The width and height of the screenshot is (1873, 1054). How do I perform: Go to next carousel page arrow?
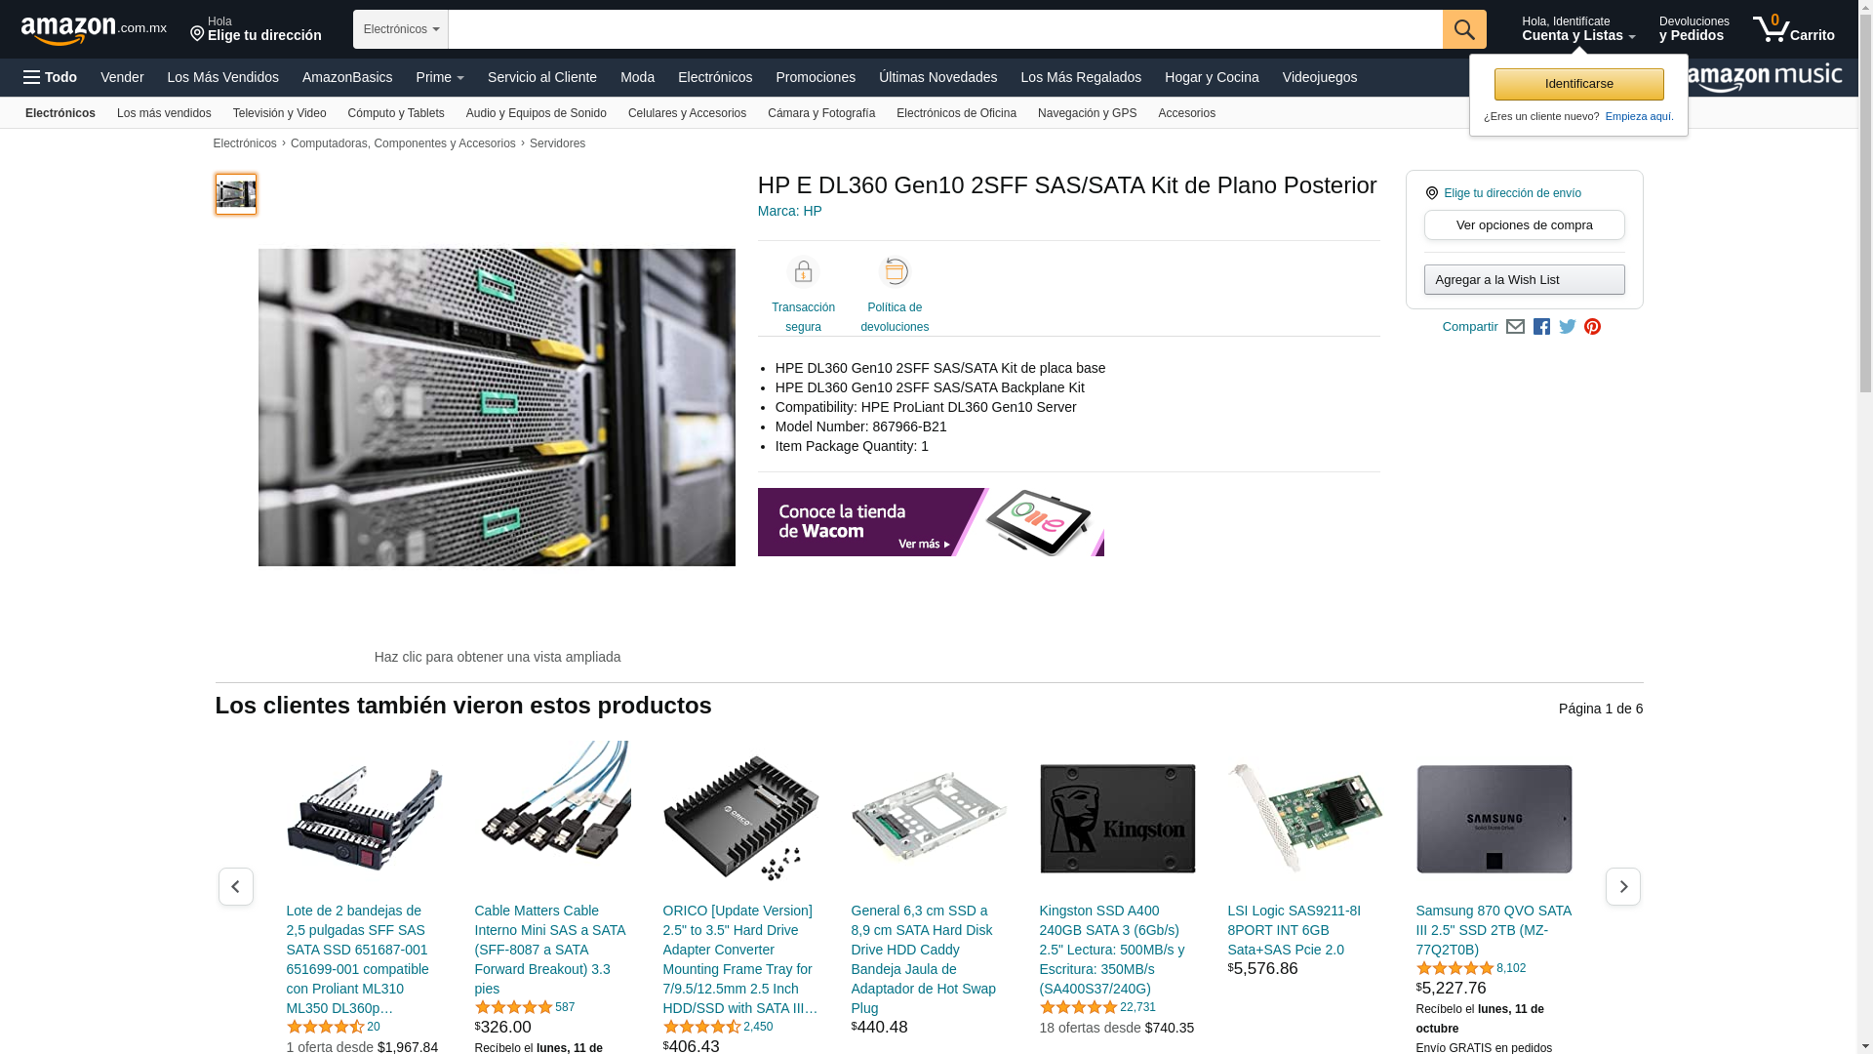[x=1622, y=886]
